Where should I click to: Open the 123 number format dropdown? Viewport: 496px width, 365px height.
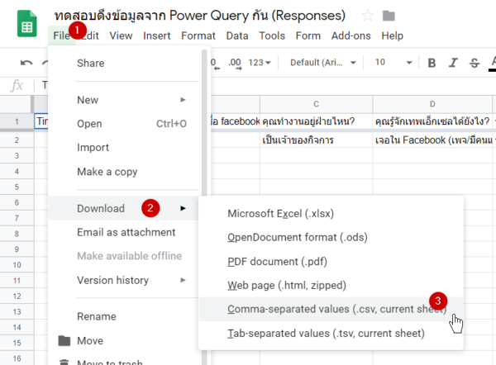(x=260, y=63)
